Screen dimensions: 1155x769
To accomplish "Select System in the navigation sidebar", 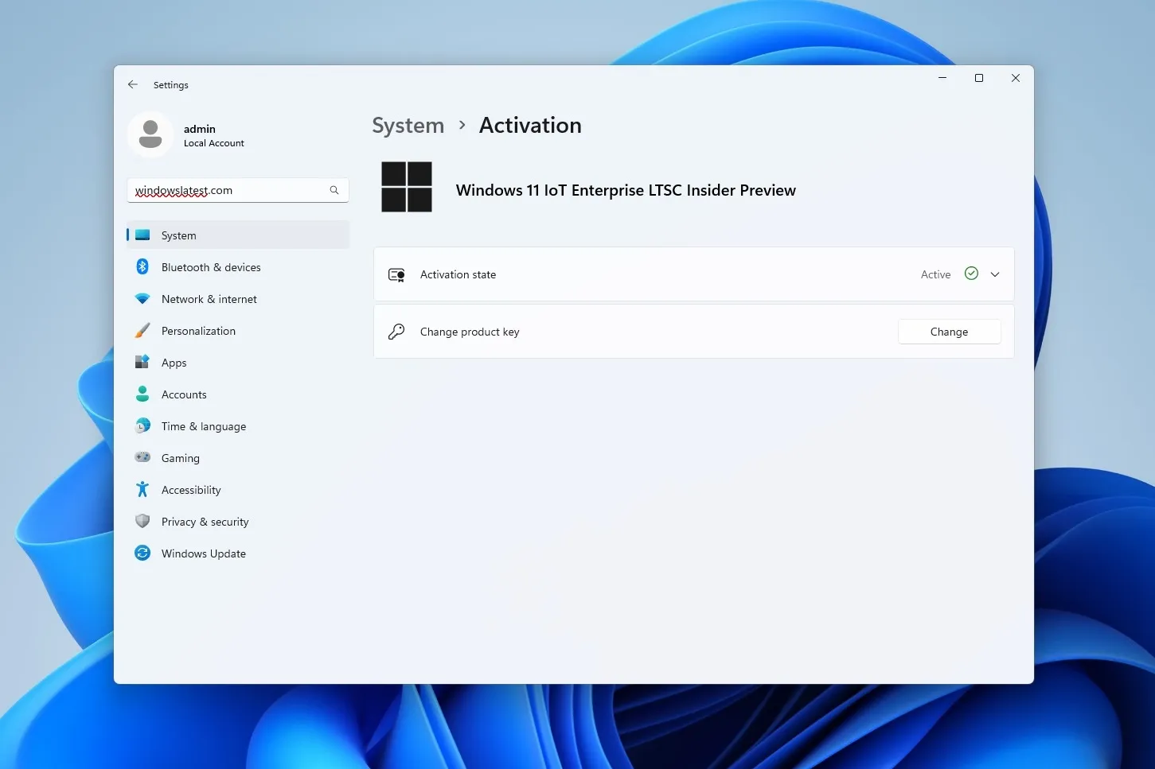I will point(178,235).
